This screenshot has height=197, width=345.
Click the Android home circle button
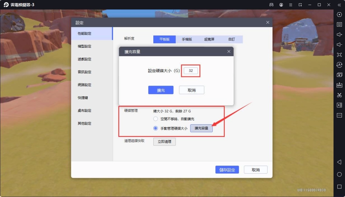tap(339, 174)
